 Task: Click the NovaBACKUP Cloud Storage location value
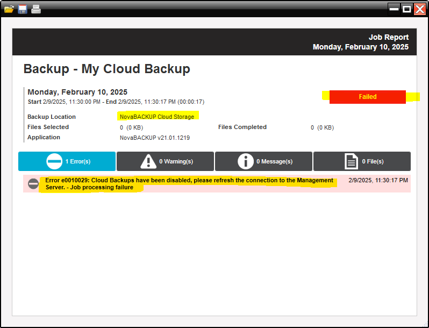tap(157, 117)
